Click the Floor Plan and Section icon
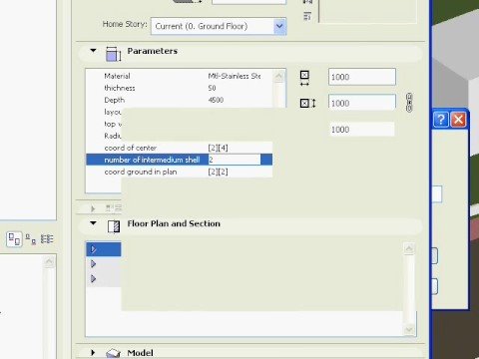This screenshot has height=359, width=479. click(114, 226)
